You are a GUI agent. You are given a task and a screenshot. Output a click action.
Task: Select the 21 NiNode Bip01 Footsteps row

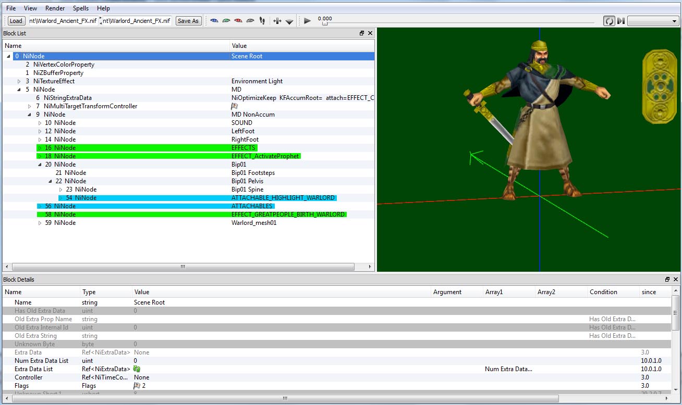pyautogui.click(x=188, y=173)
